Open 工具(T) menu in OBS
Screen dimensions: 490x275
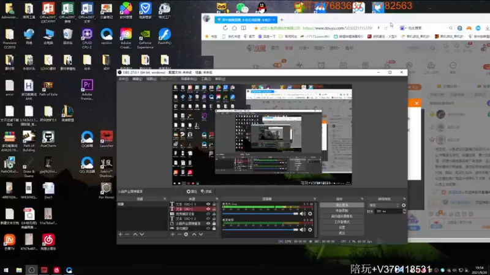coord(206,79)
